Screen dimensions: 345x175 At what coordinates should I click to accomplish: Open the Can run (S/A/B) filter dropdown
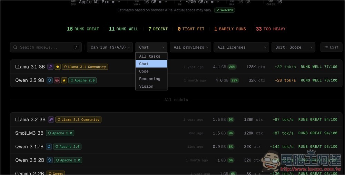click(x=110, y=47)
